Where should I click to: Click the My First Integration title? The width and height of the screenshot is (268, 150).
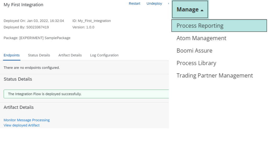pos(24,5)
